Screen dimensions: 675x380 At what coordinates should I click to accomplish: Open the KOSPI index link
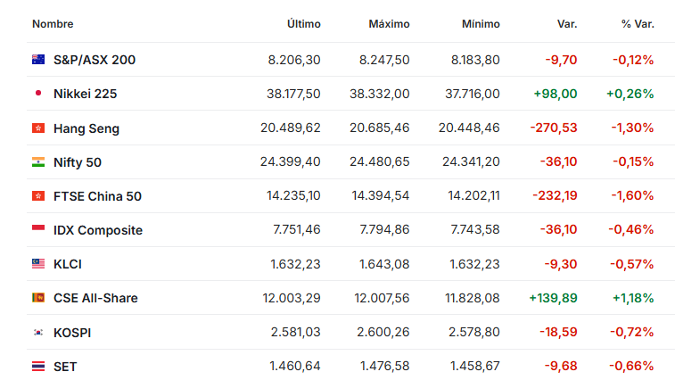(72, 333)
